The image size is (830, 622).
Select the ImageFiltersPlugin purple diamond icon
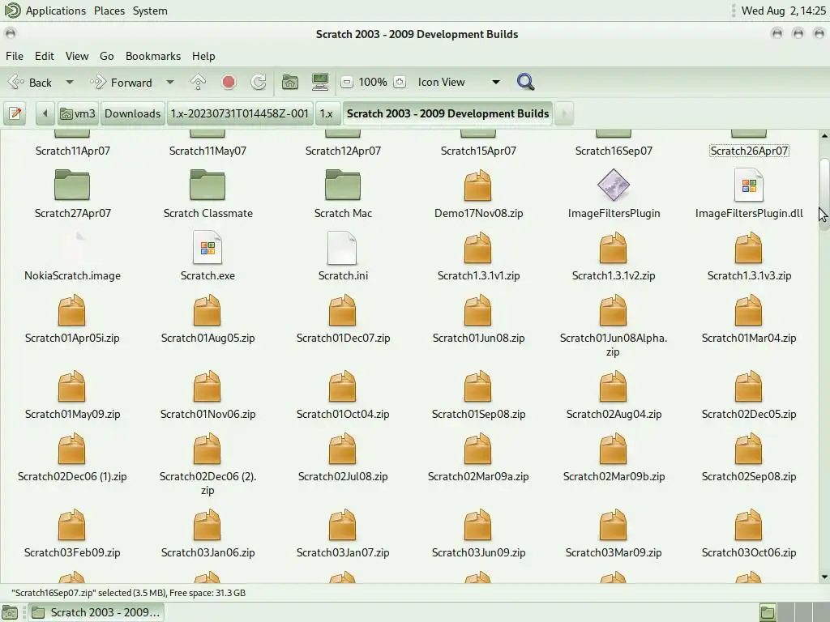coord(614,185)
